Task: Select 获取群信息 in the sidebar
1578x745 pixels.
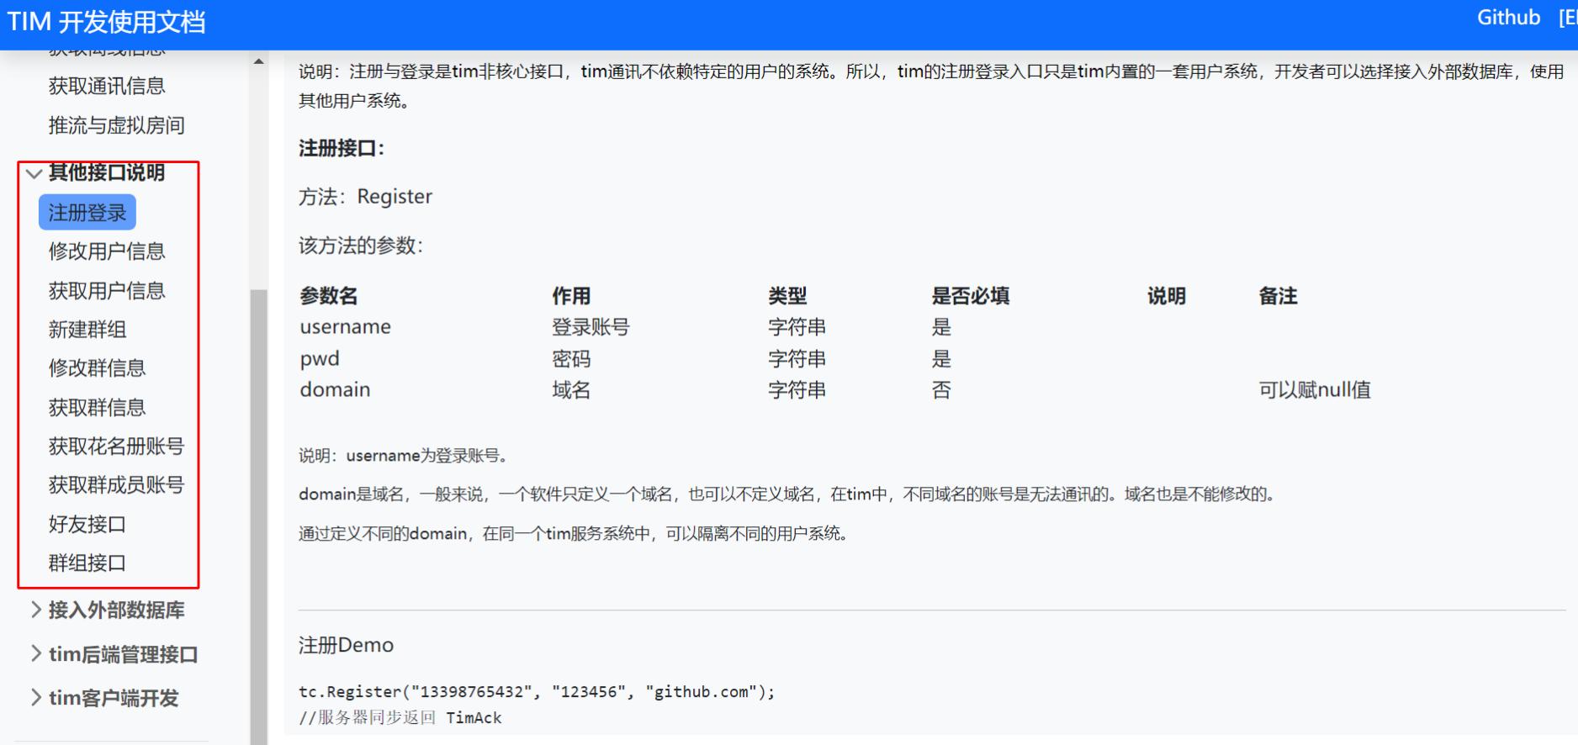Action: (97, 408)
